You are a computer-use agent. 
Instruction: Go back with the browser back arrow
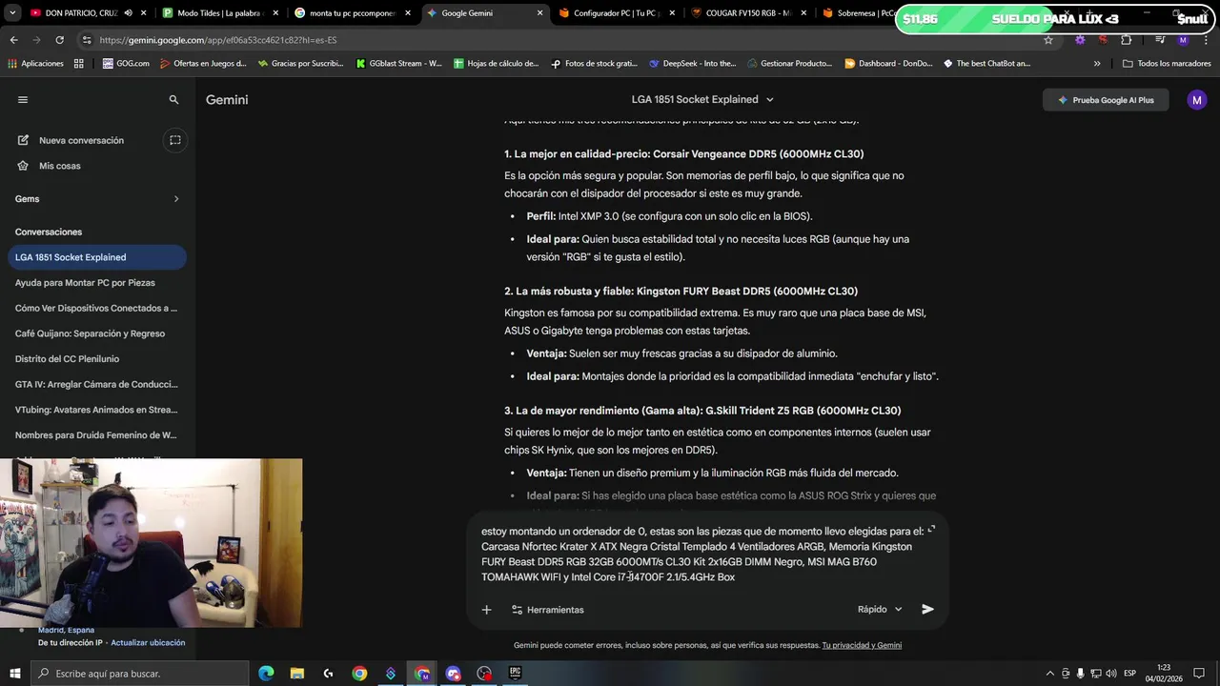point(14,40)
